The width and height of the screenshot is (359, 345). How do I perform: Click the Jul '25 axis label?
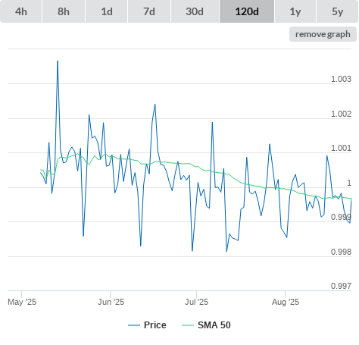click(196, 302)
